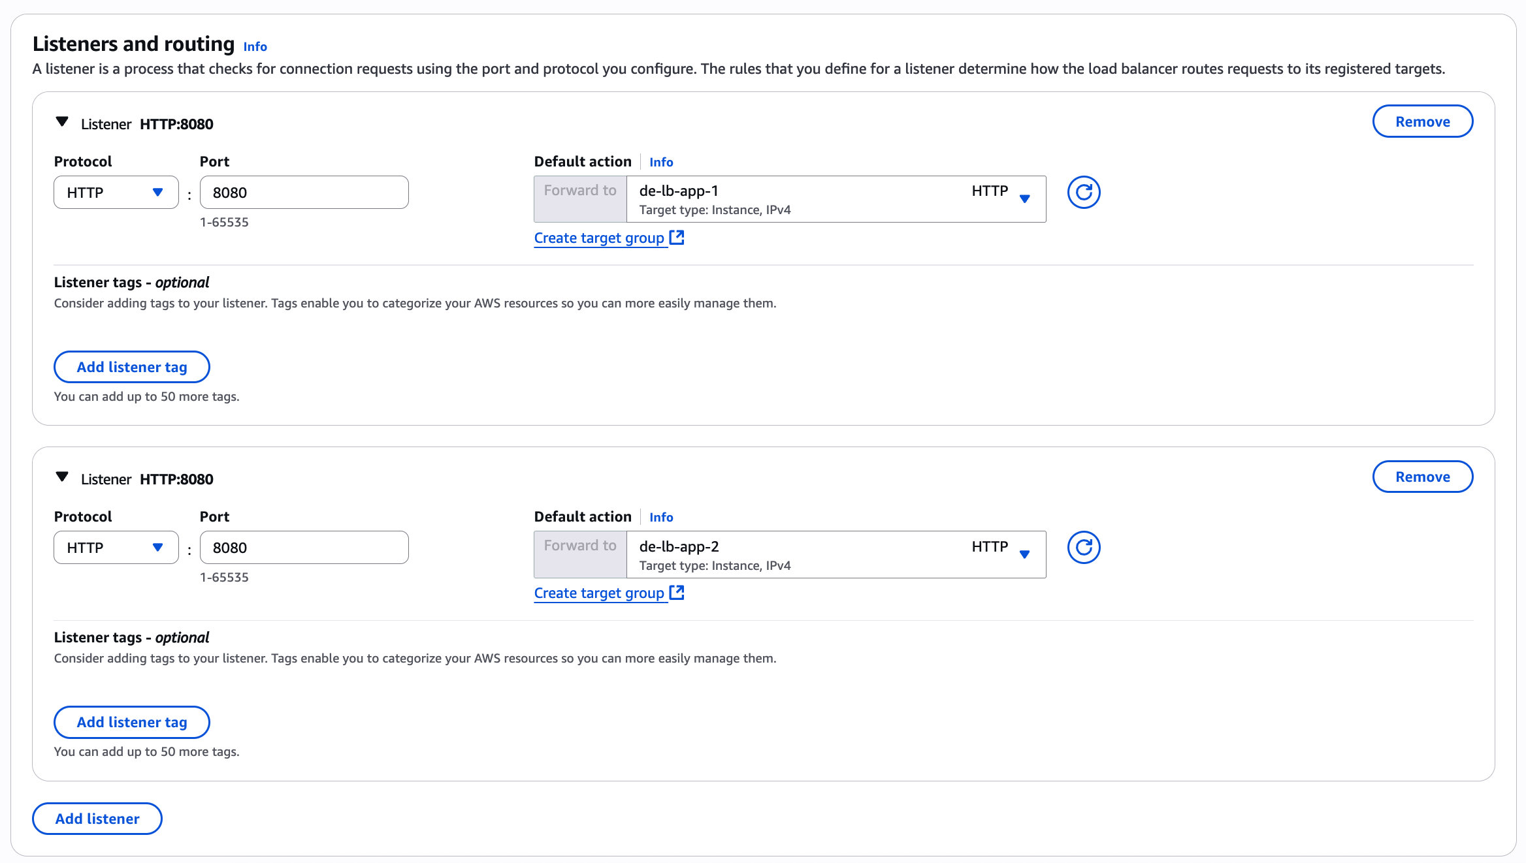Viewport: 1526px width, 863px height.
Task: Click Add listener tag in first listener
Action: pos(132,367)
